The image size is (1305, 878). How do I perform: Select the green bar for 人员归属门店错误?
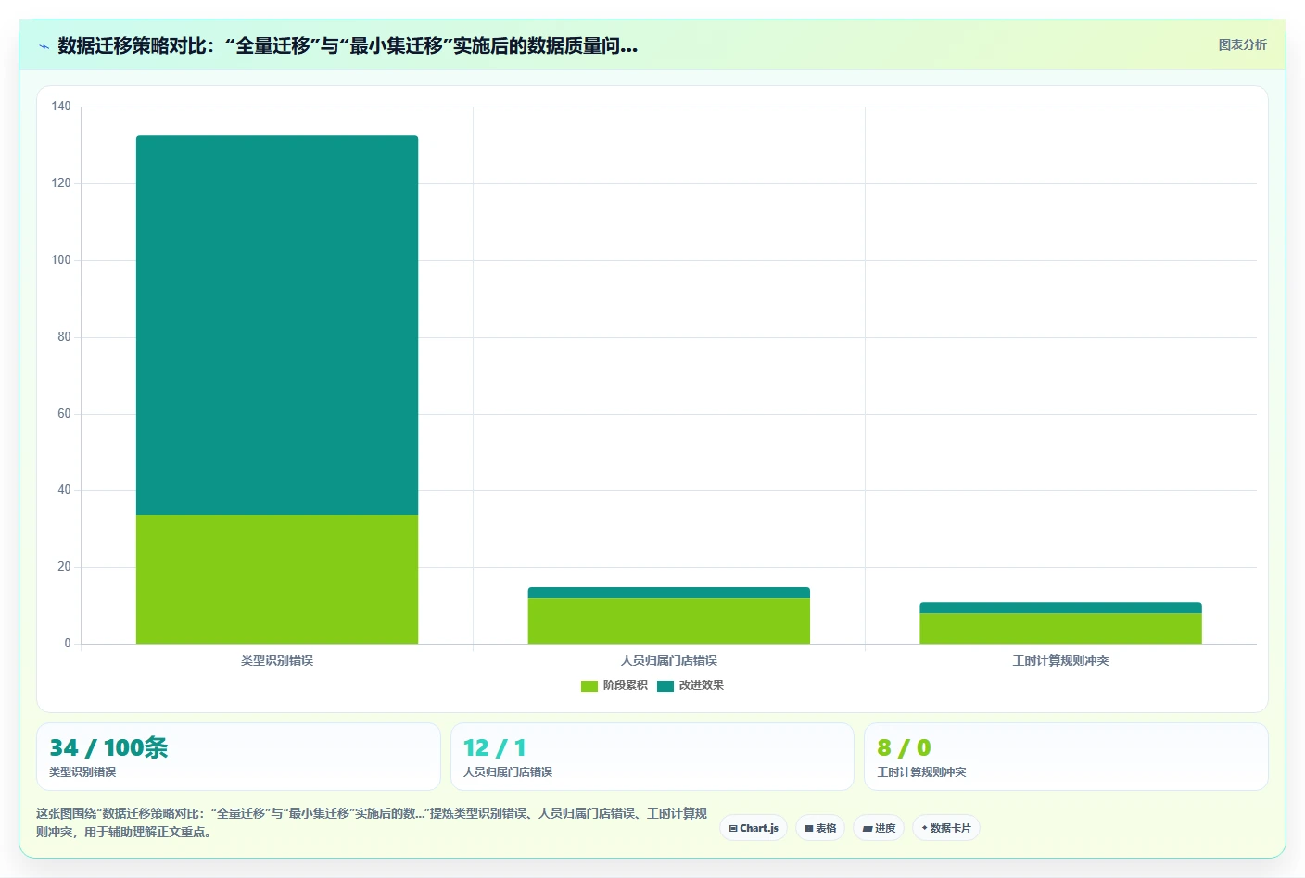pos(669,621)
